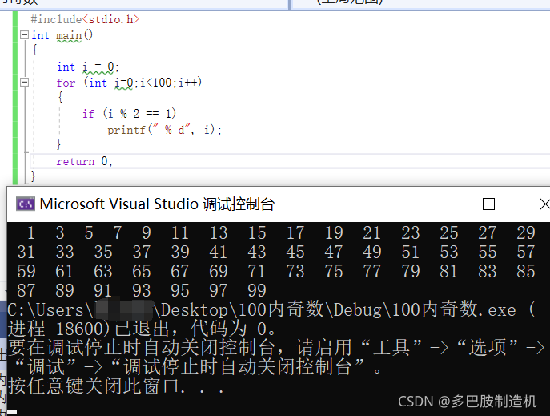Click the 'if (i % 2 == 1)' line
The height and width of the screenshot is (416, 550).
(x=129, y=113)
